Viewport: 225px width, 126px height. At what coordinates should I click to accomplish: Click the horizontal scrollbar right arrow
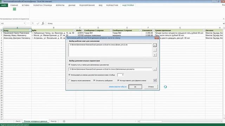[x=222, y=121]
